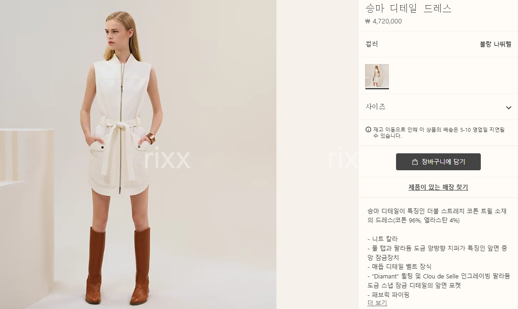Click the 컬러 section label
The width and height of the screenshot is (518, 309).
[x=372, y=44]
